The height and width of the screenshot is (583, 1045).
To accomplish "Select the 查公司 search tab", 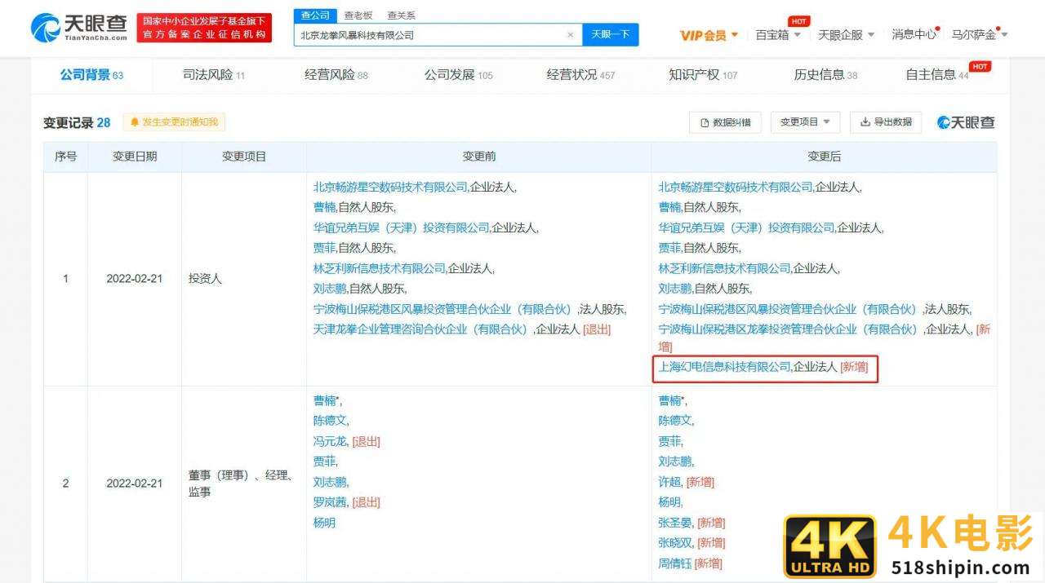I will (315, 15).
